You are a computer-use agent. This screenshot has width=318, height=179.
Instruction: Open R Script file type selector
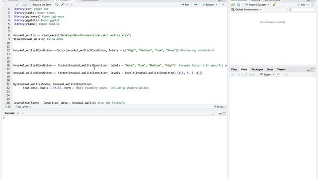tap(220, 107)
